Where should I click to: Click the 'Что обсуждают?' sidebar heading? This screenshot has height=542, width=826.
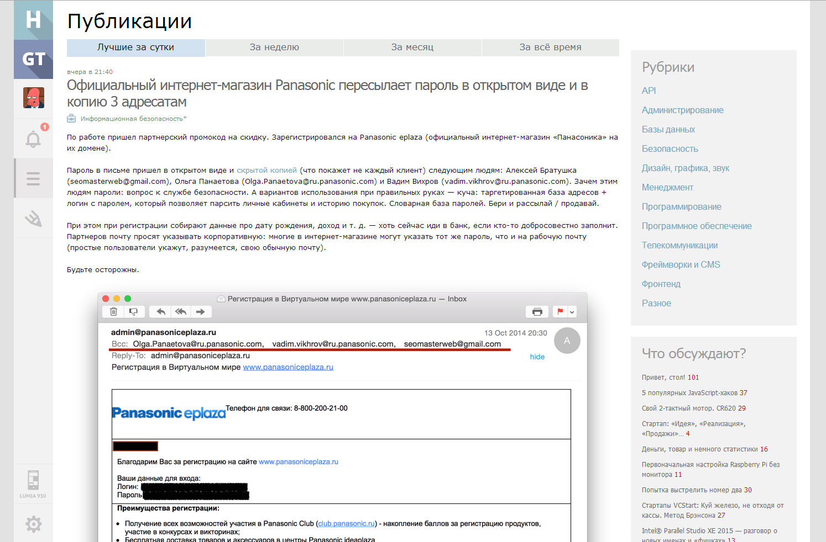point(694,353)
